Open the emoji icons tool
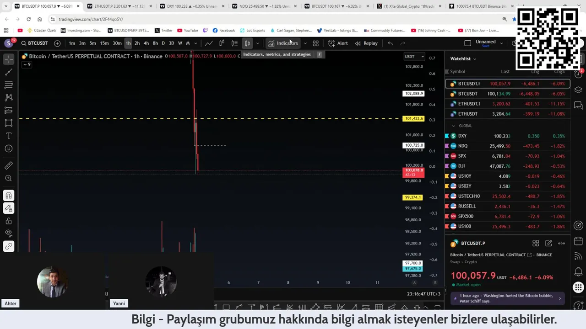This screenshot has width=586, height=329. pos(8,149)
